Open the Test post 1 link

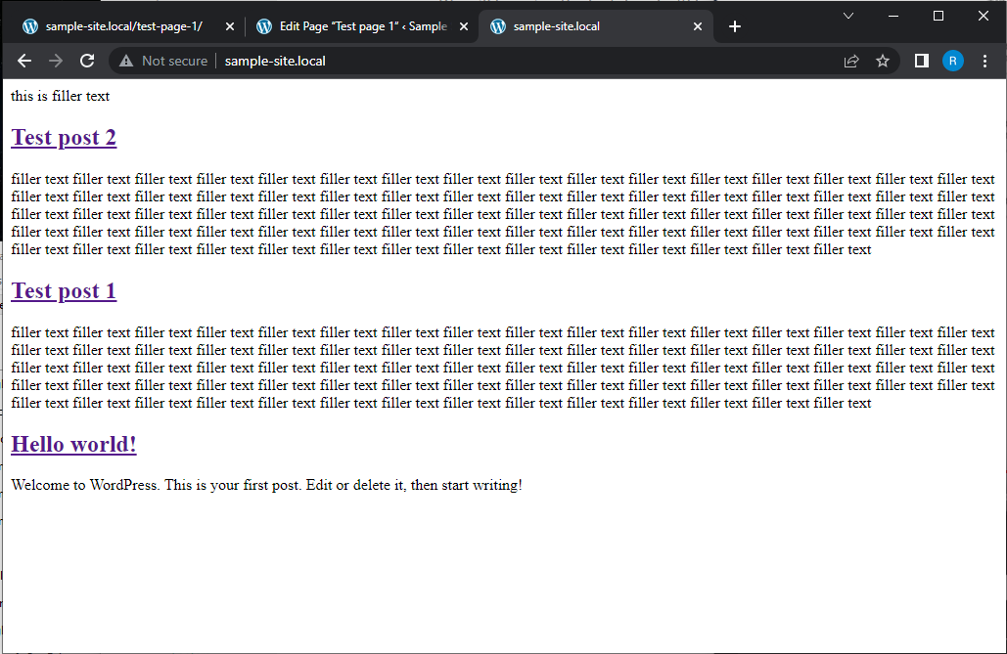(x=64, y=291)
